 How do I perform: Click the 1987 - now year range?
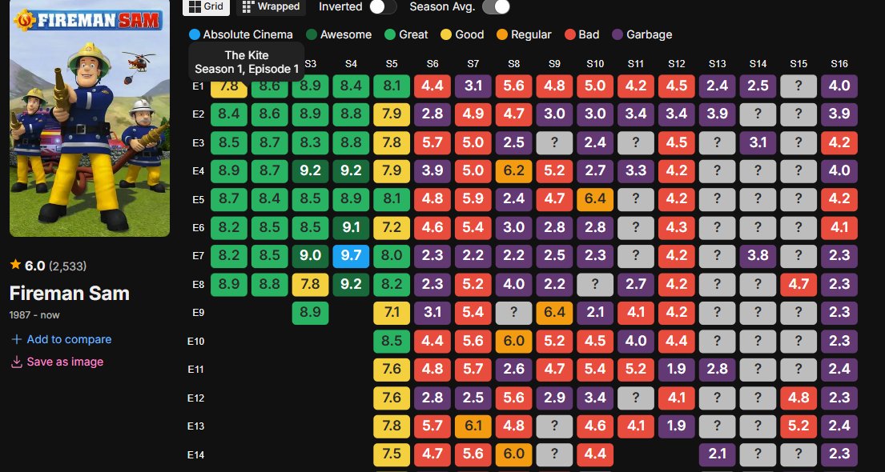click(x=34, y=314)
